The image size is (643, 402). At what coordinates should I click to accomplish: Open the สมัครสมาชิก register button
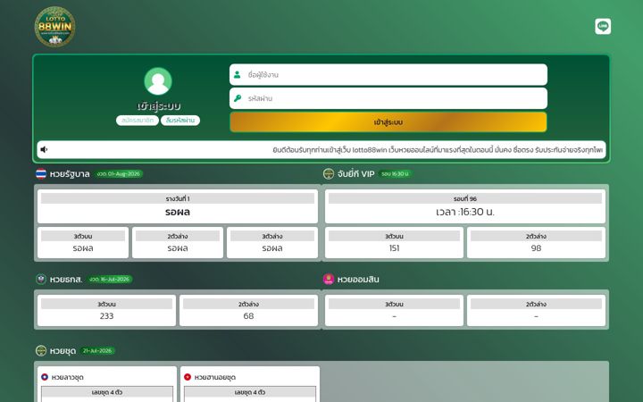138,121
